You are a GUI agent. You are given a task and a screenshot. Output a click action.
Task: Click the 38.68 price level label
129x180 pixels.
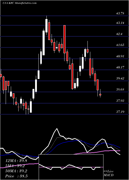120,89
